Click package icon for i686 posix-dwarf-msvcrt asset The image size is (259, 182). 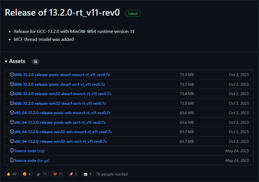(12, 75)
